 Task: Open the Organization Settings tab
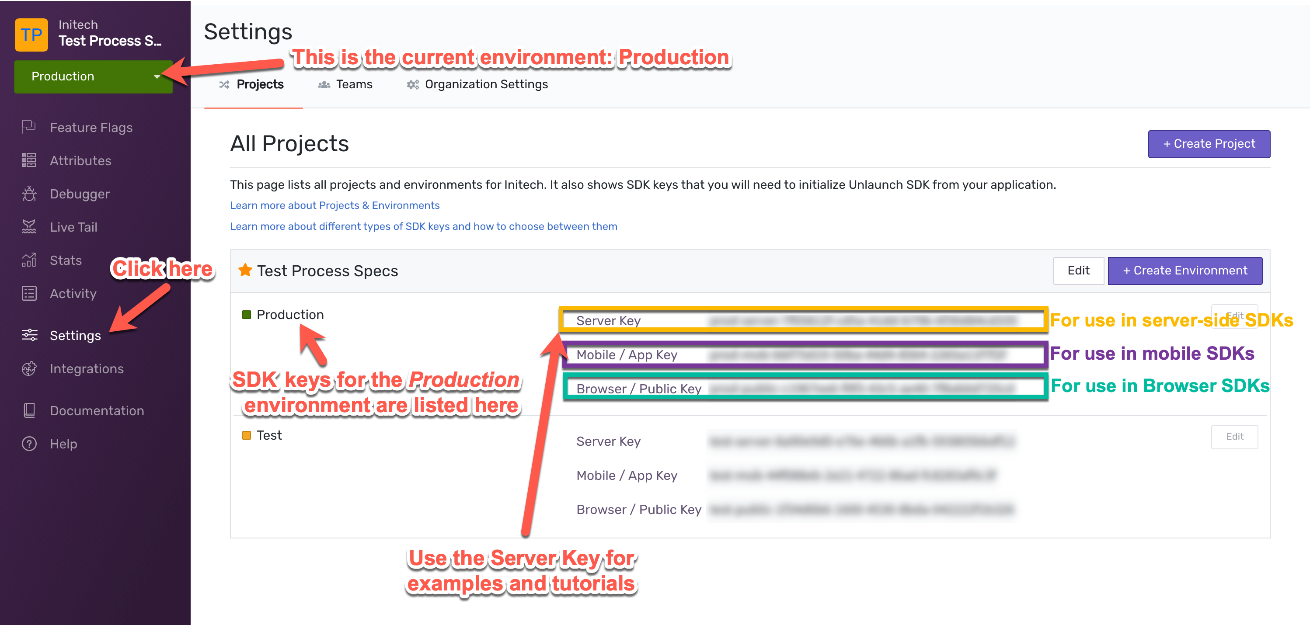486,84
